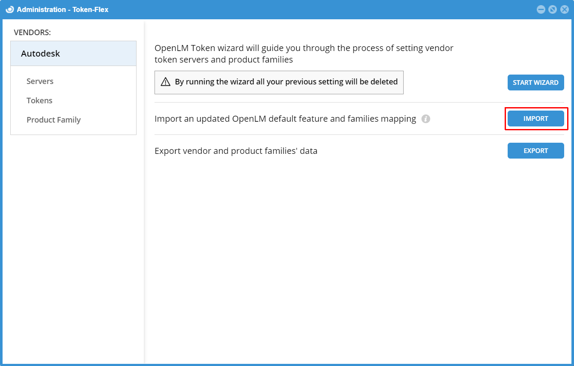574x366 pixels.
Task: Click the restore window icon
Action: pyautogui.click(x=553, y=9)
